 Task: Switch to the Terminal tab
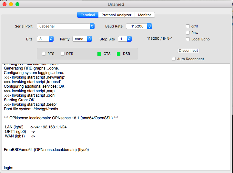coord(88,15)
